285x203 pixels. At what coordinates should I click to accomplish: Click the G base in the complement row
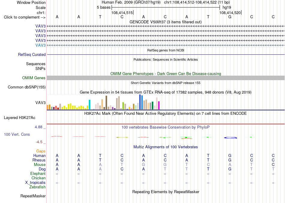(x=230, y=17)
